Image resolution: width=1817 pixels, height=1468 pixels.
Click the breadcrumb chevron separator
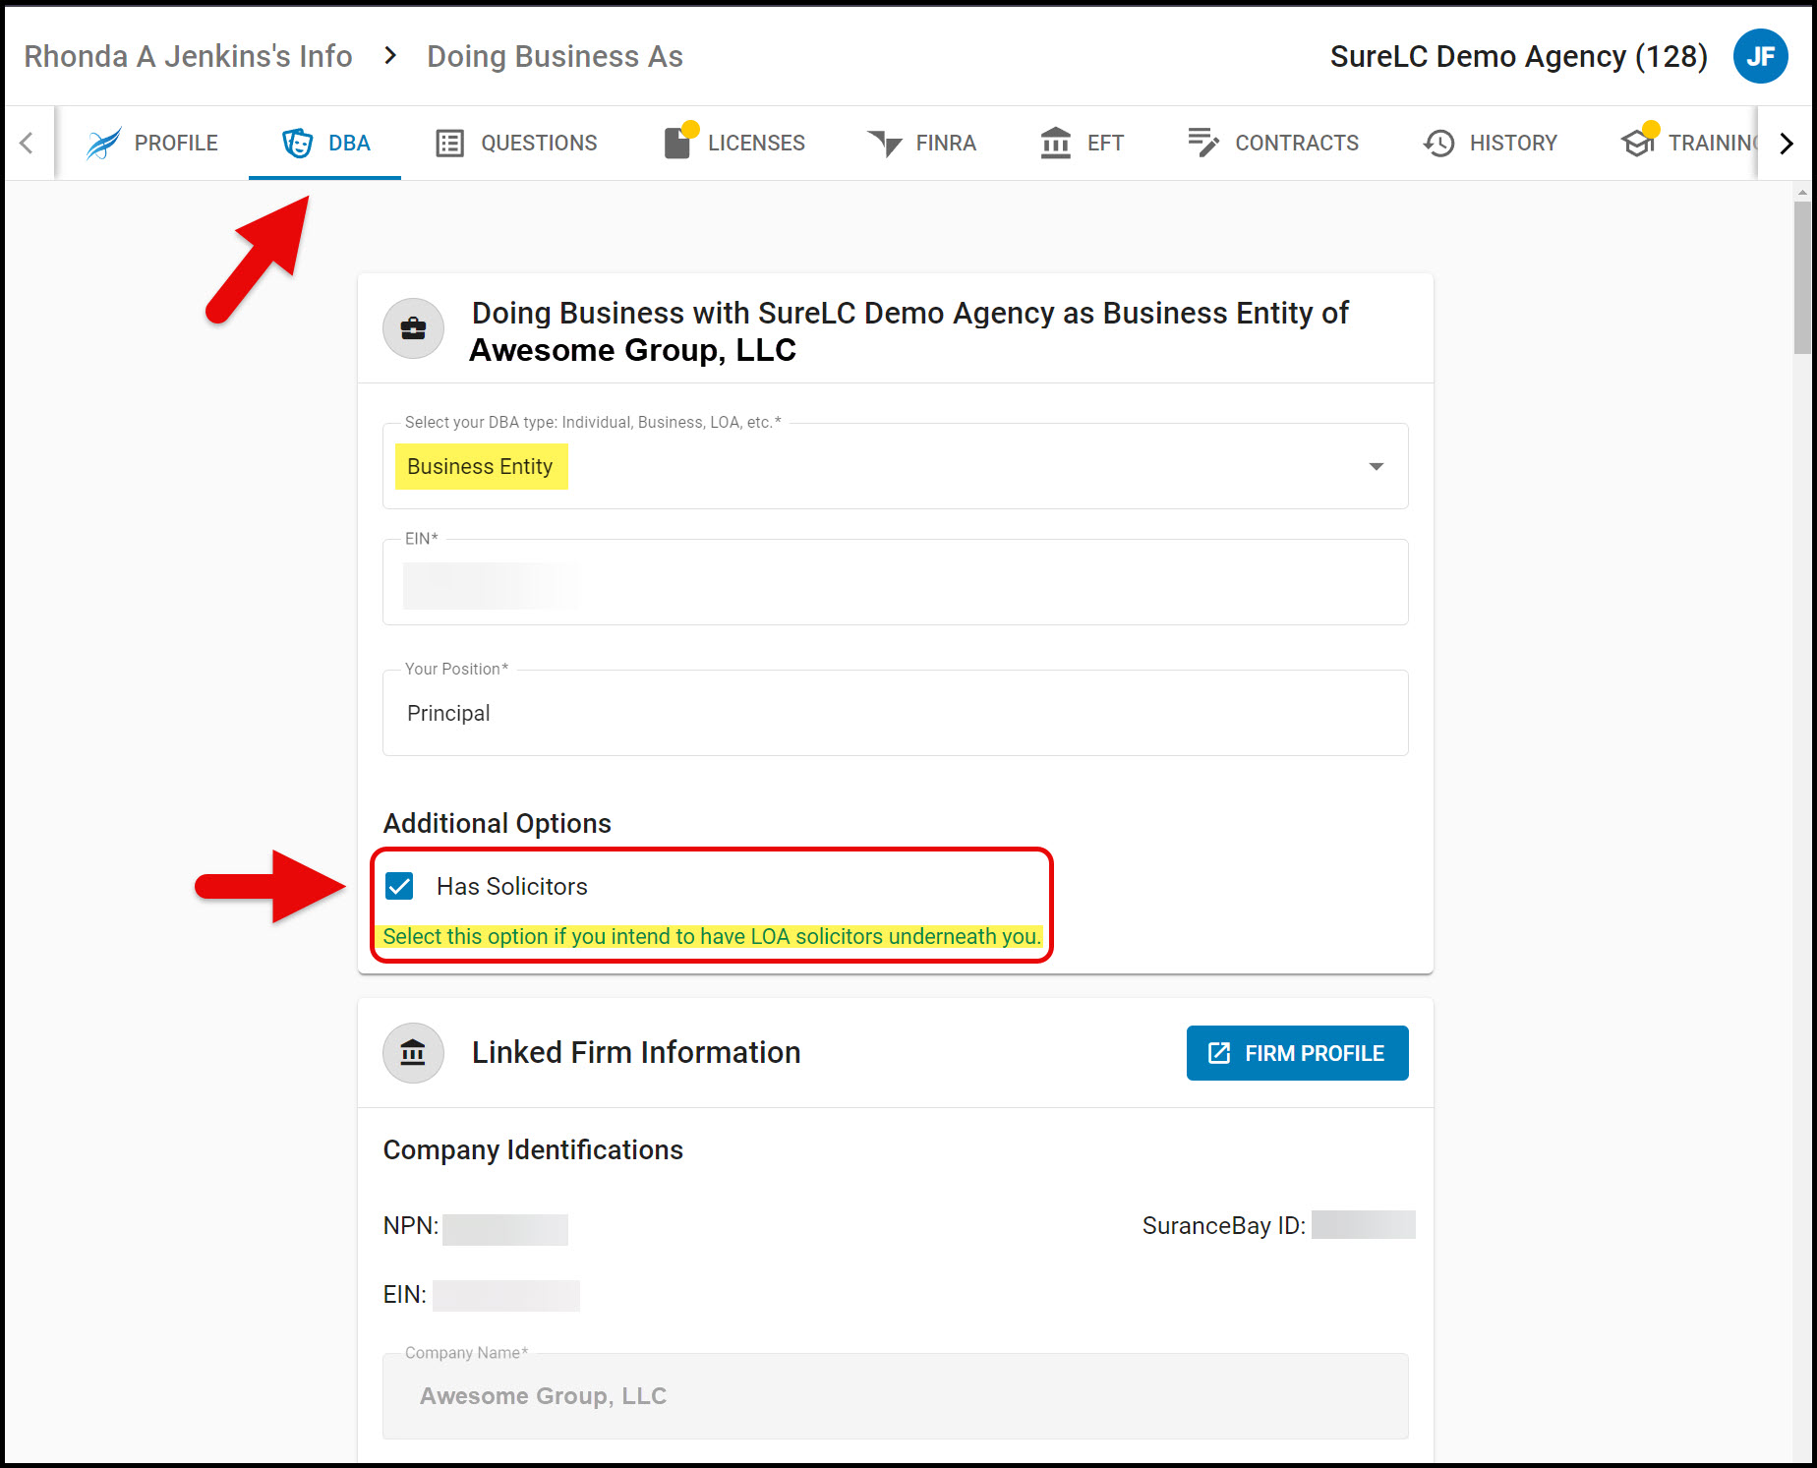click(x=390, y=56)
